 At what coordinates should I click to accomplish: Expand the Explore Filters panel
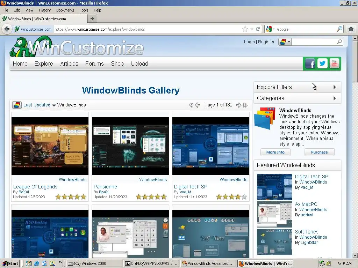point(297,87)
